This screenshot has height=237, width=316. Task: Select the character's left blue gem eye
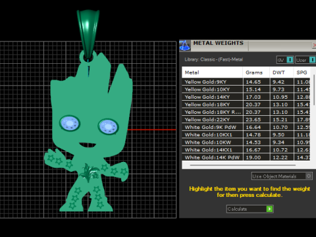click(70, 123)
